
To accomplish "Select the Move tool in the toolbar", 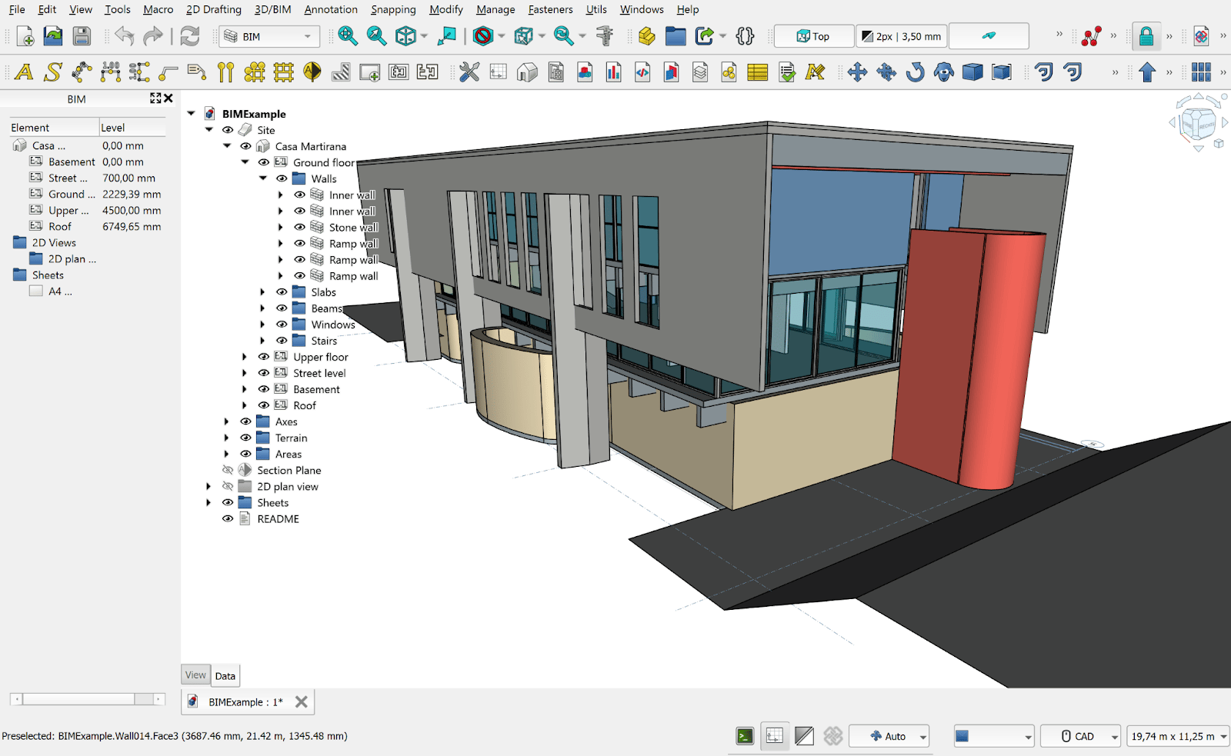I will pos(857,72).
